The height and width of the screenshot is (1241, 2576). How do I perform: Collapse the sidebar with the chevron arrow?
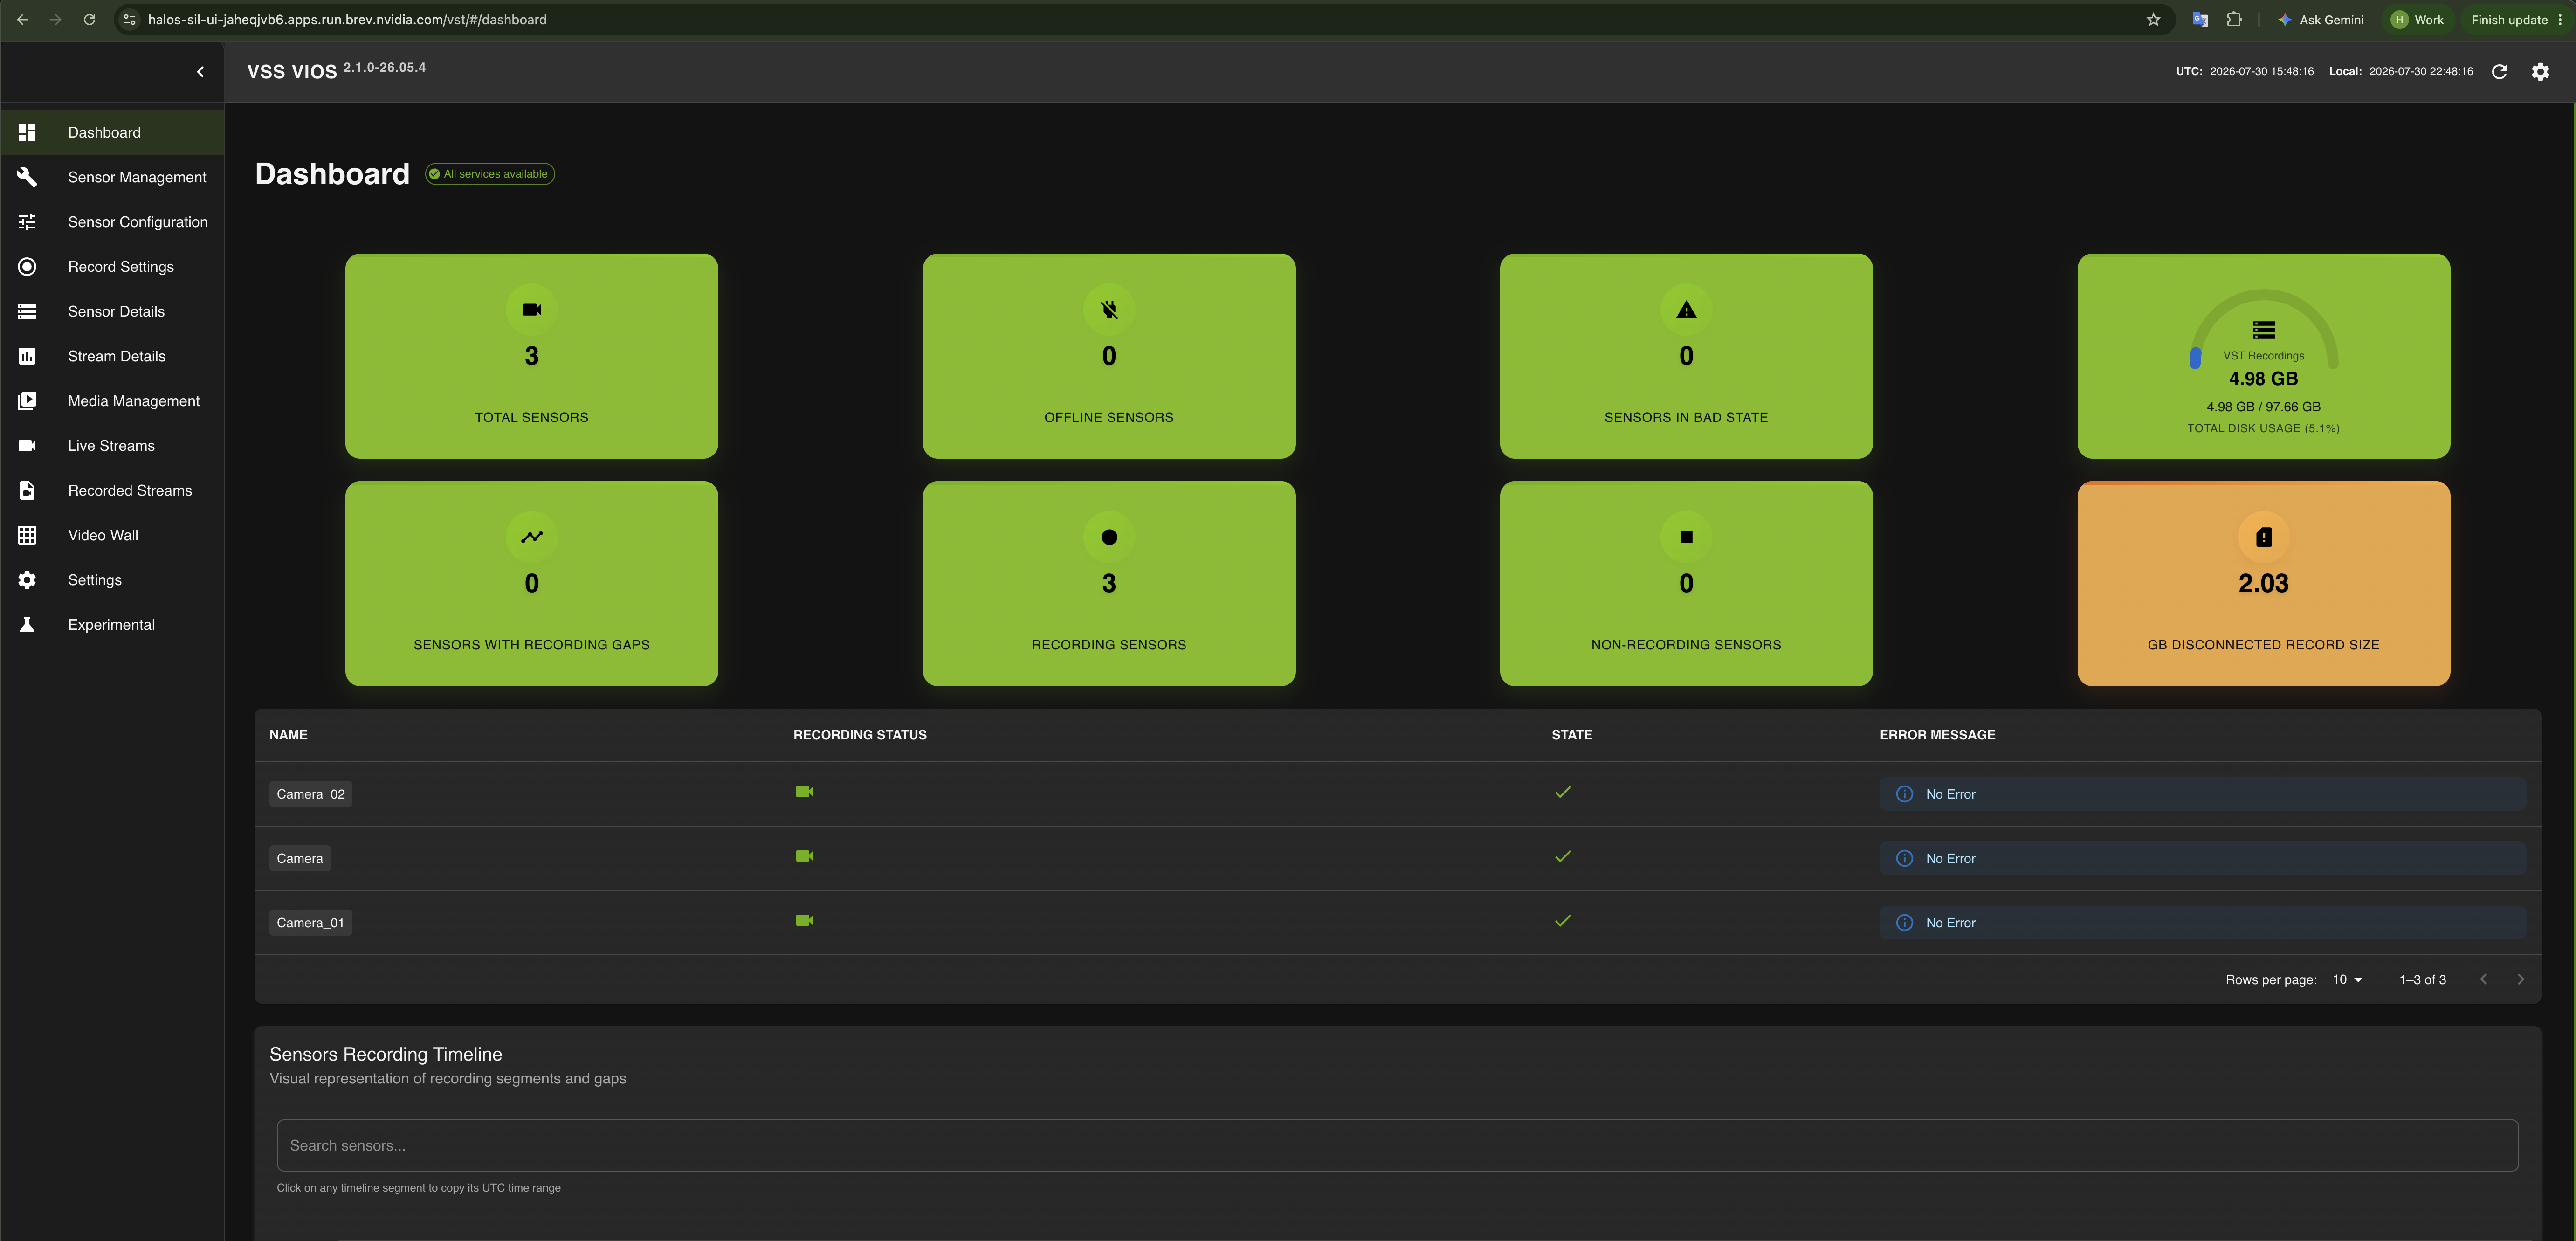click(200, 72)
